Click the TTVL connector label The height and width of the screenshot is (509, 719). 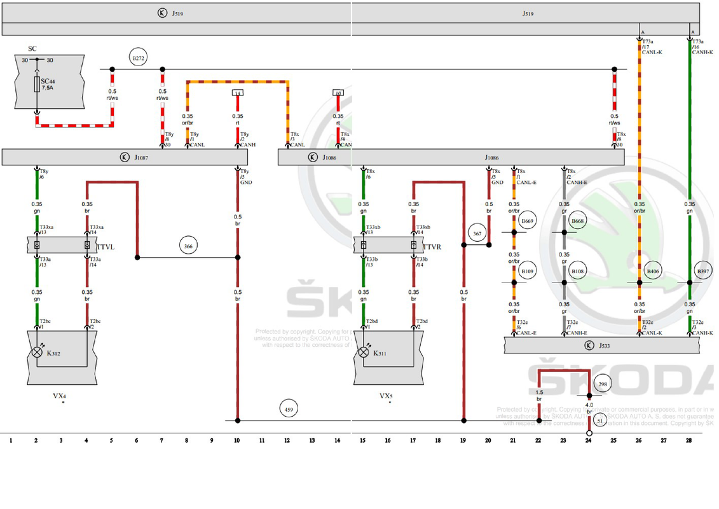pyautogui.click(x=106, y=247)
